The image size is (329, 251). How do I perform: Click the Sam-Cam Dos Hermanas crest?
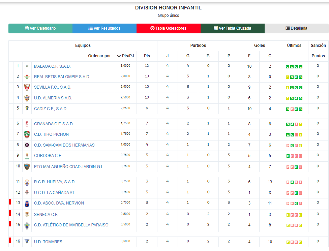tap(27, 145)
